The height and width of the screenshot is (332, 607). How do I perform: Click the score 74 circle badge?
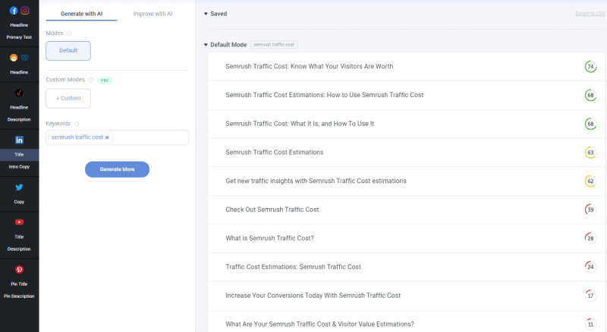(590, 67)
